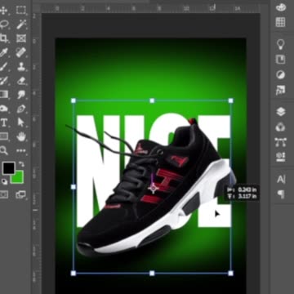Open the Swatches grid panel
Viewport: 294px width, 294px height.
pos(280,22)
